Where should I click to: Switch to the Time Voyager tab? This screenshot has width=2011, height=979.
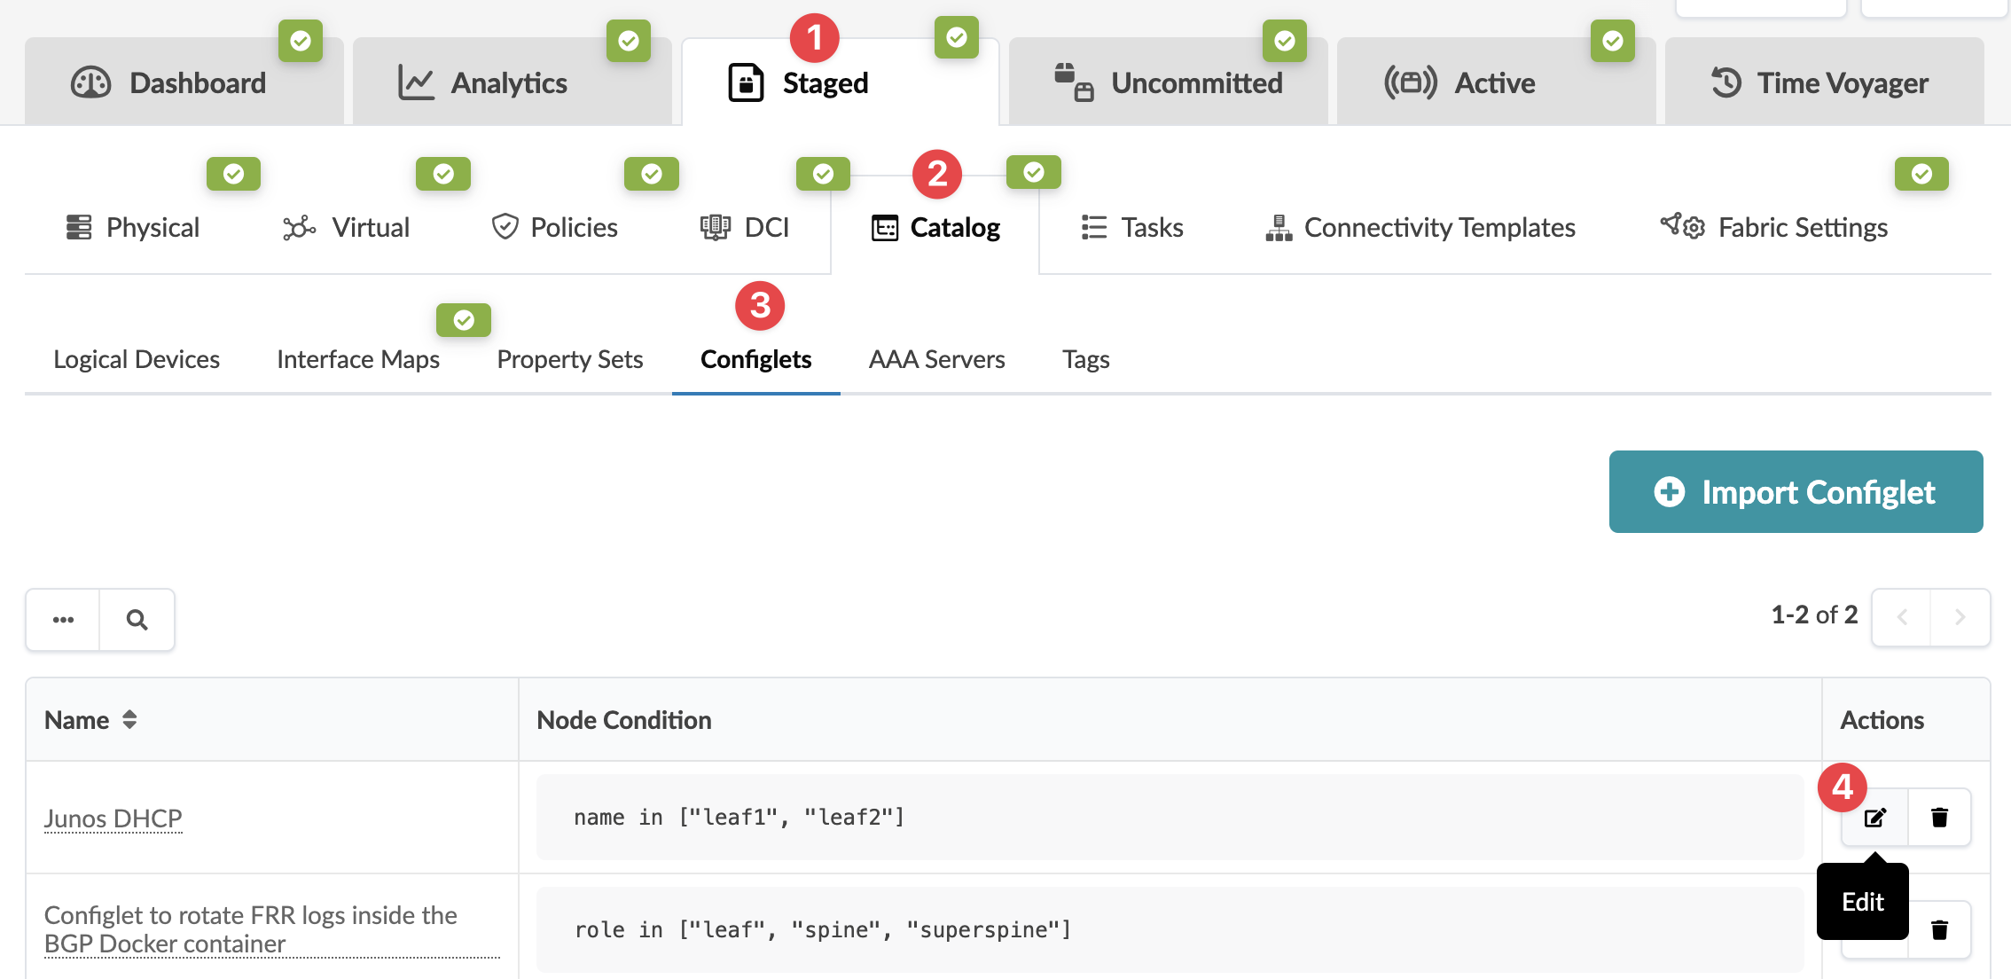[1819, 83]
